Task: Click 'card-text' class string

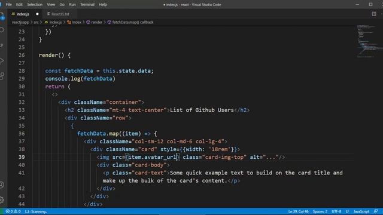Action: (149, 173)
